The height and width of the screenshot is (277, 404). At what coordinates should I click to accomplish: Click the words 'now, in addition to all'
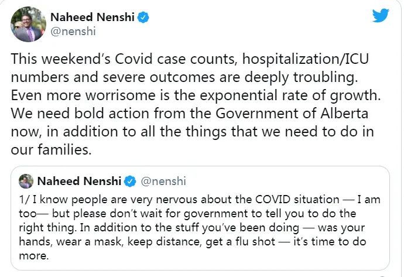(83, 132)
